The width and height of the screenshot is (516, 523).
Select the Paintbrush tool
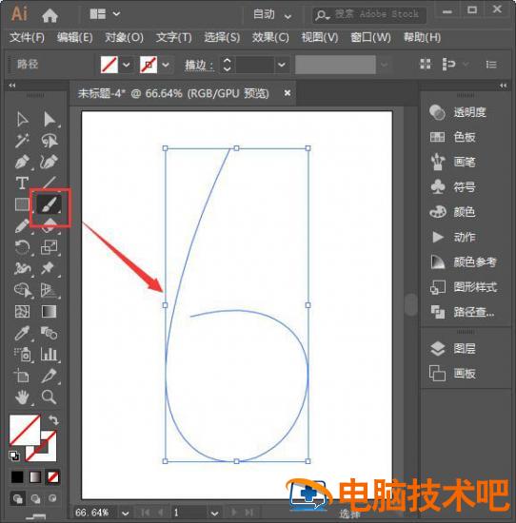50,204
